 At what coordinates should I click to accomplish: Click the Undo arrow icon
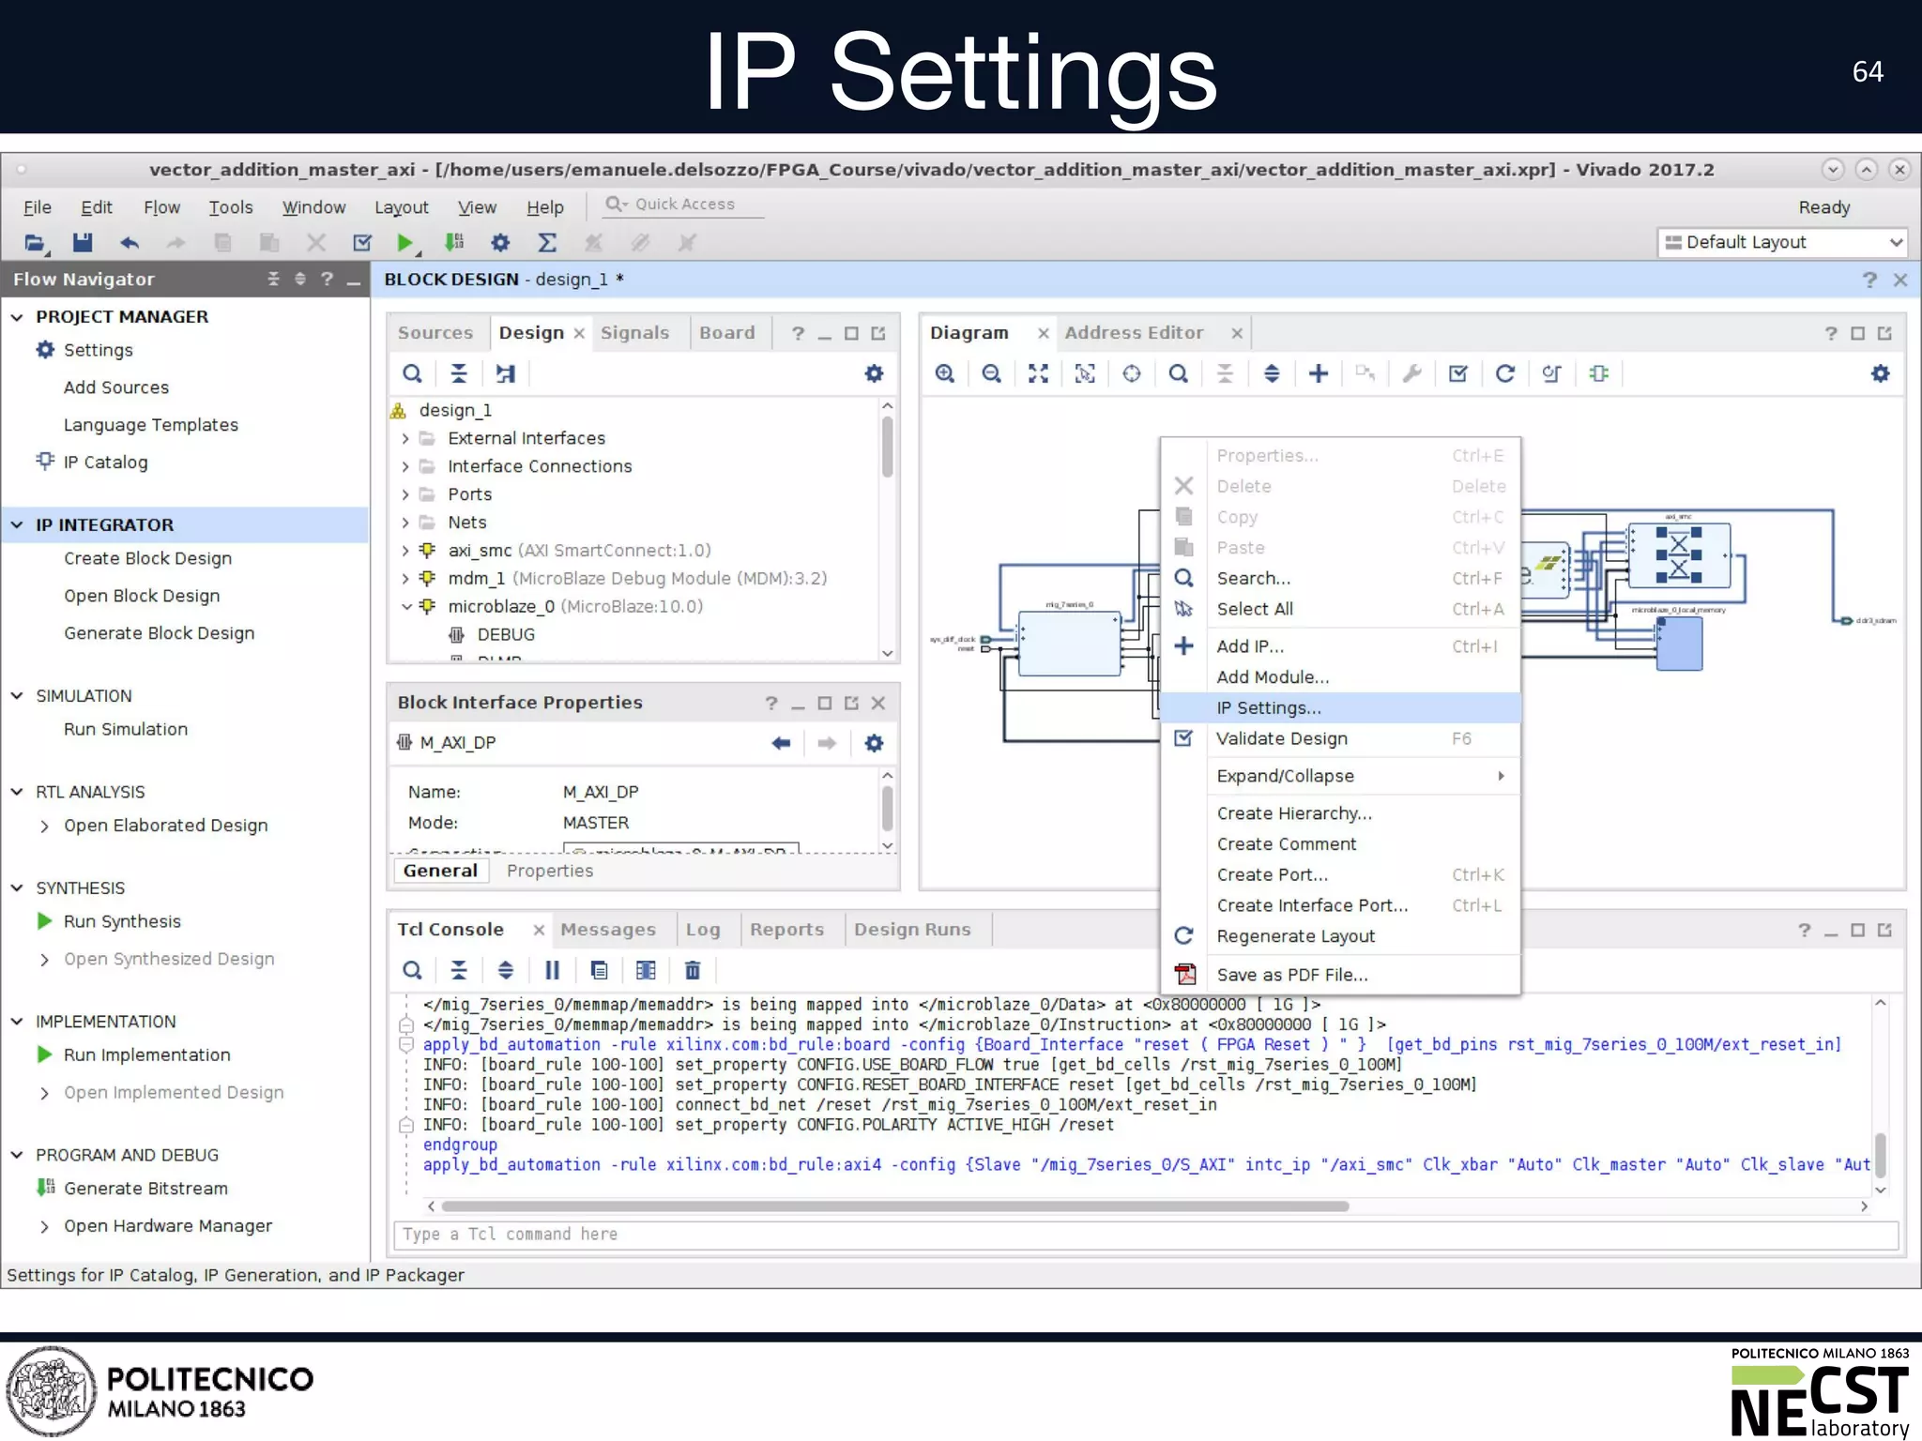pyautogui.click(x=130, y=243)
